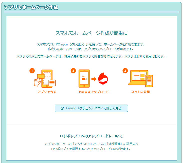Click the アプリで作る step label

click(47, 92)
